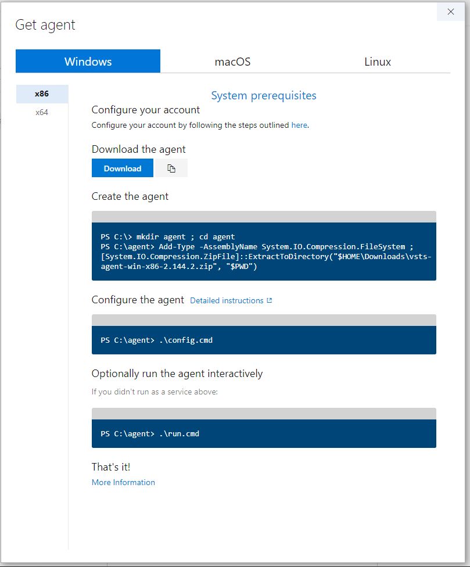
Task: Click the 'Configure your account' heading
Action: [x=146, y=110]
